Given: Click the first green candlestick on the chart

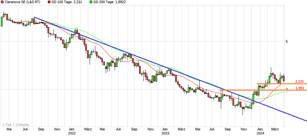Looking at the screenshot, I should point(2,21).
